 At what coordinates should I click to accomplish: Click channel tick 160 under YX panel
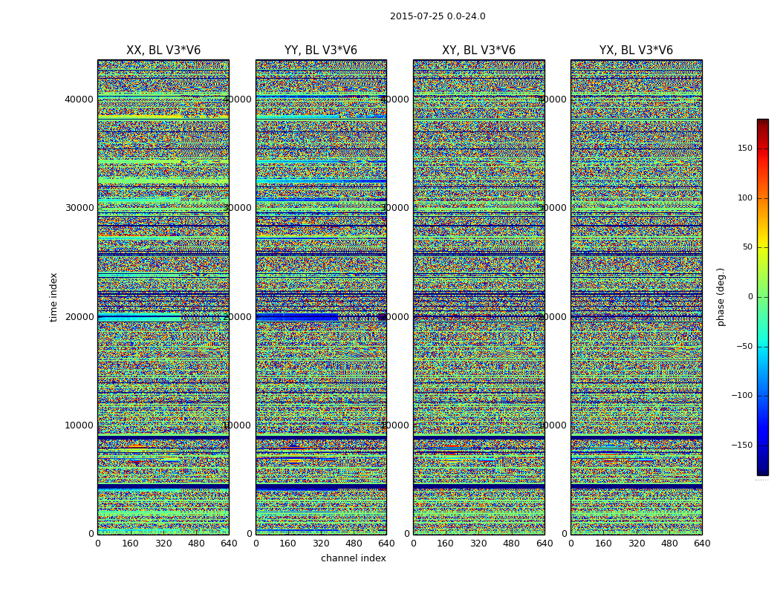(x=603, y=544)
